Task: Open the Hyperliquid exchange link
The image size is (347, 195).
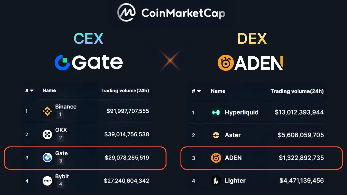Action: tap(242, 112)
